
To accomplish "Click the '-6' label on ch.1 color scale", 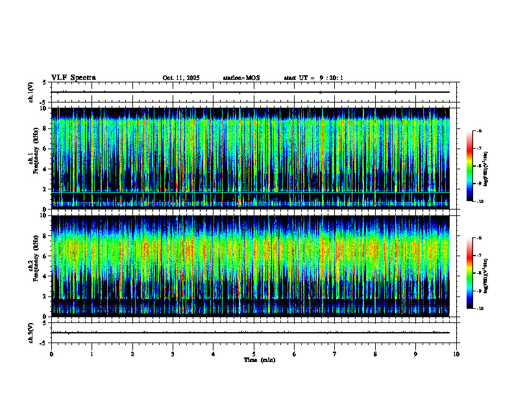I will [x=479, y=130].
